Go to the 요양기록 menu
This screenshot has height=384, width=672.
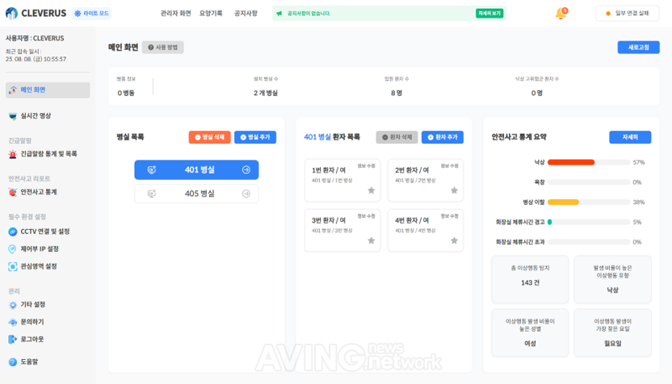tap(211, 14)
